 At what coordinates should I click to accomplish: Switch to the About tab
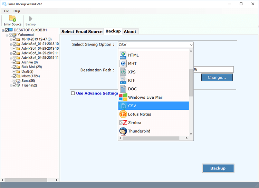[x=130, y=31]
